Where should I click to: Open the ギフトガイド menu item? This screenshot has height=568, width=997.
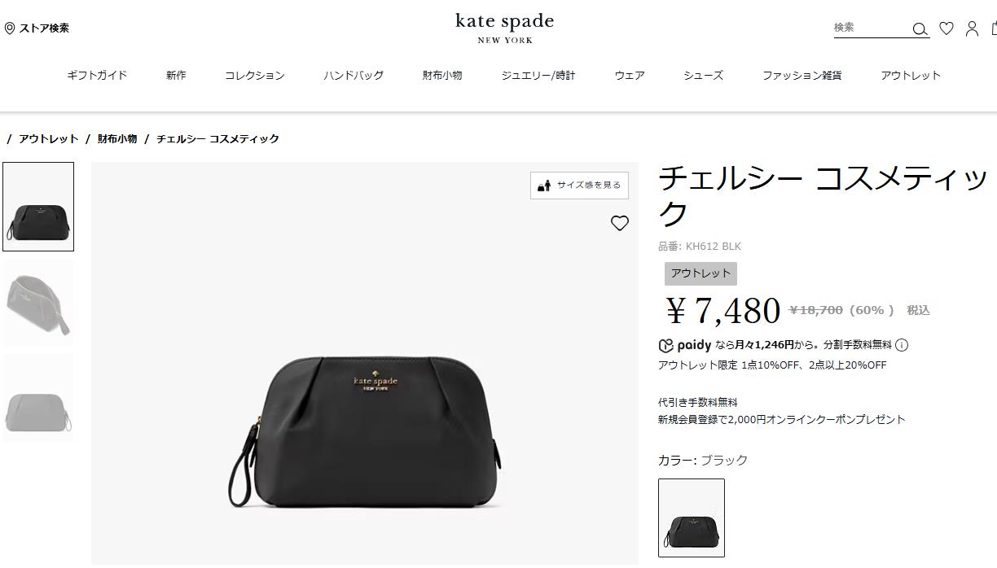coord(97,76)
